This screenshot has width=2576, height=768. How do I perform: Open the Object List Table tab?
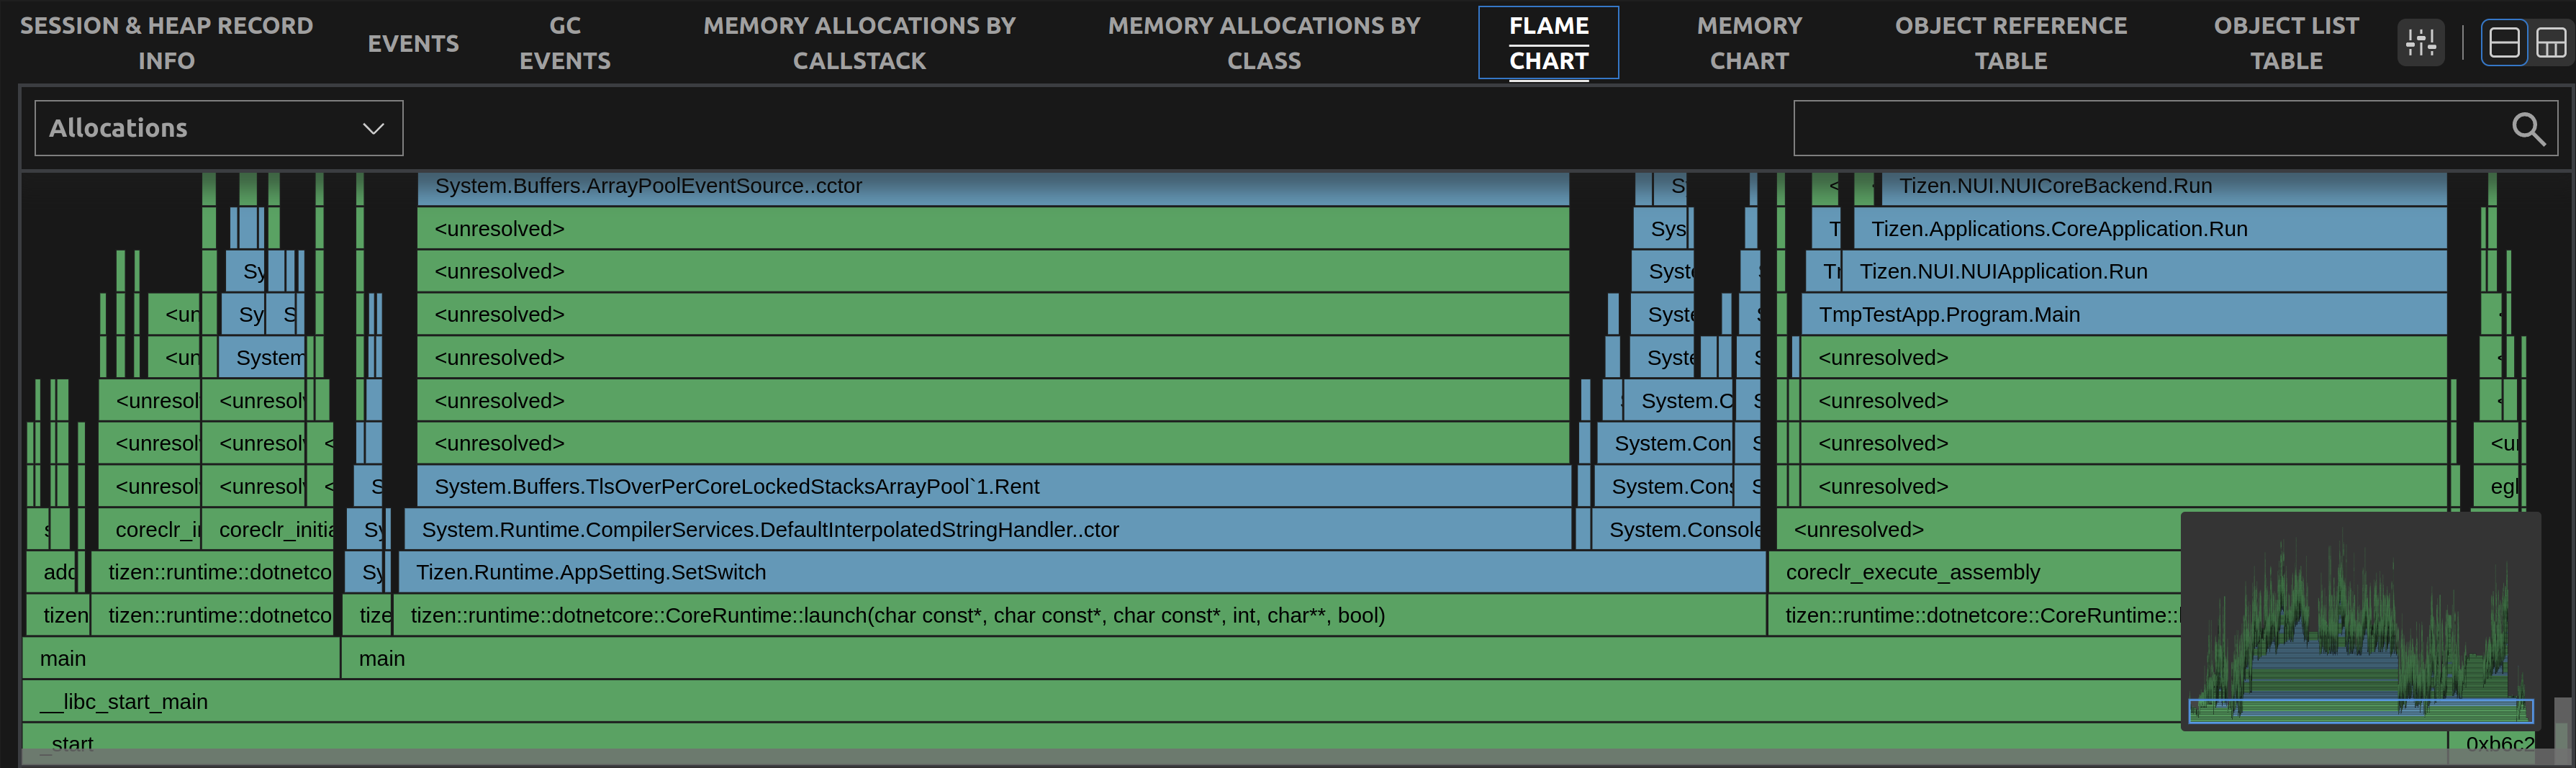point(2286,42)
